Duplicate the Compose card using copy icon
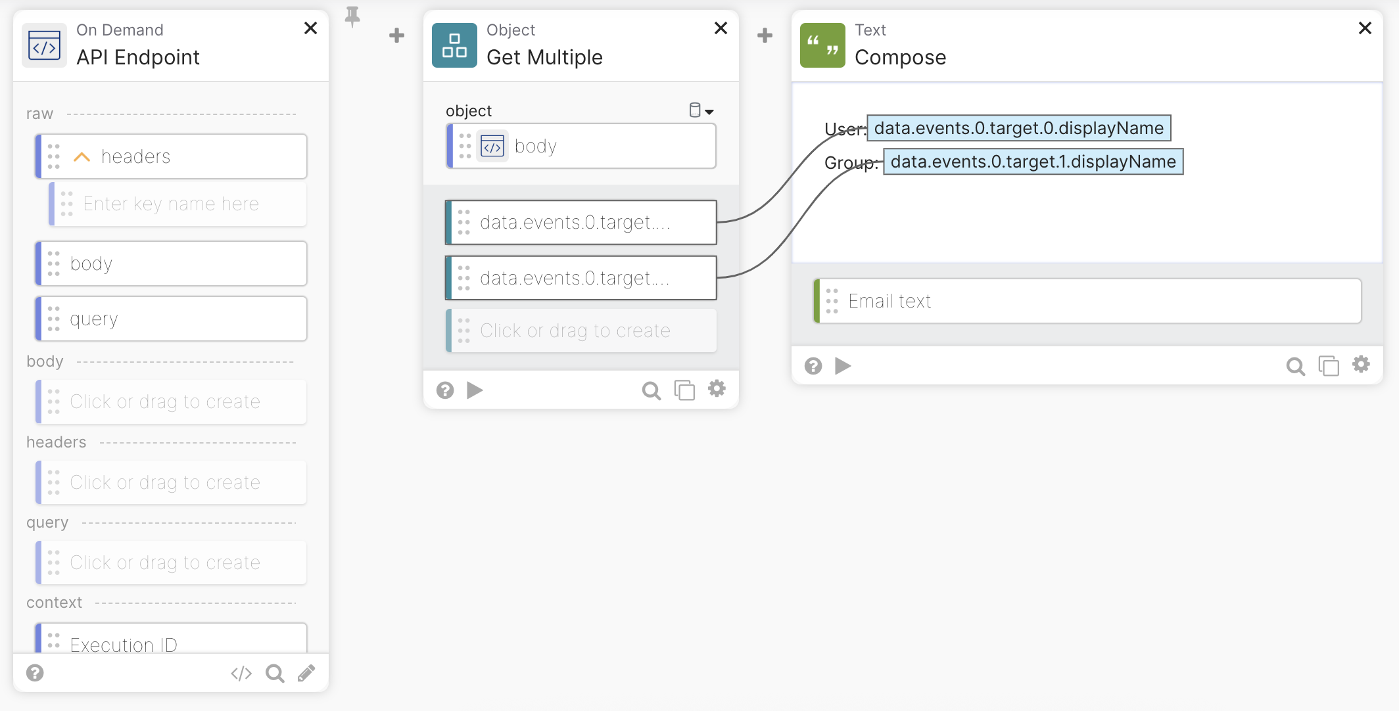 [x=1329, y=366]
